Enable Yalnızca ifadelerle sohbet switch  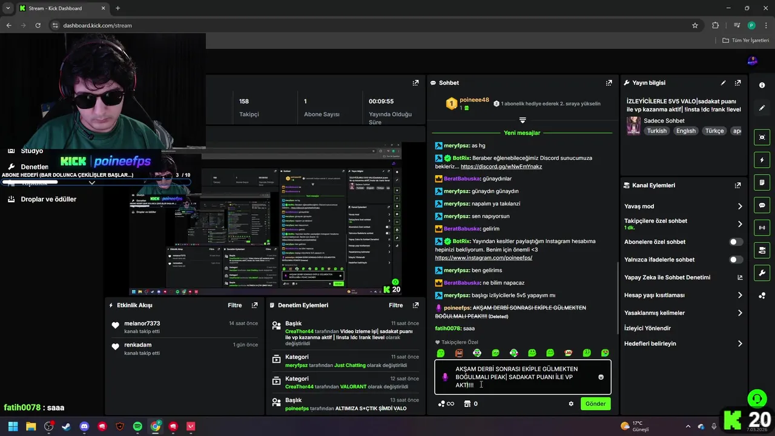(x=736, y=260)
